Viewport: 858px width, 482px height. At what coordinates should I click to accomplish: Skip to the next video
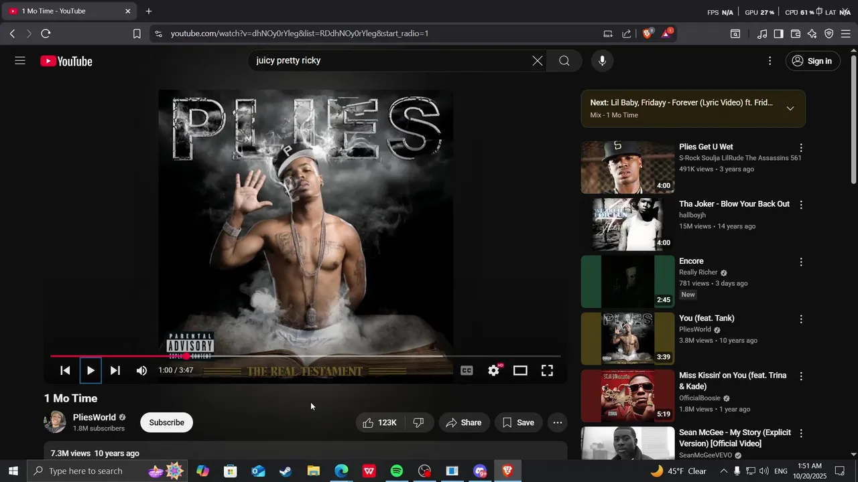coord(115,370)
